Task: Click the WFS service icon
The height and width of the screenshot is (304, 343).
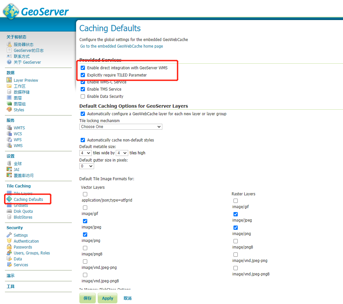Action: pyautogui.click(x=9, y=139)
